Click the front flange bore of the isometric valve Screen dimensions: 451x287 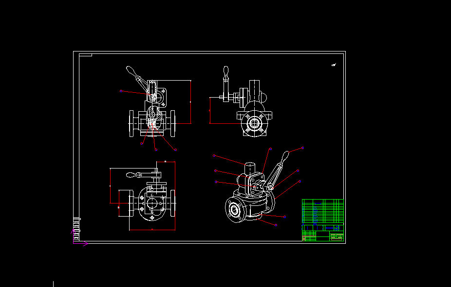pos(234,210)
